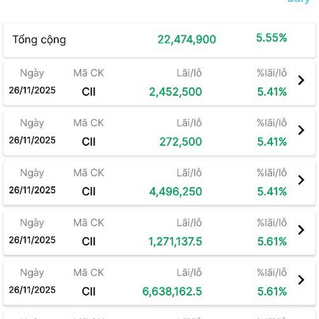This screenshot has height=319, width=319.
Task: Select the 4,496,250 profit amount
Action: 175,191
